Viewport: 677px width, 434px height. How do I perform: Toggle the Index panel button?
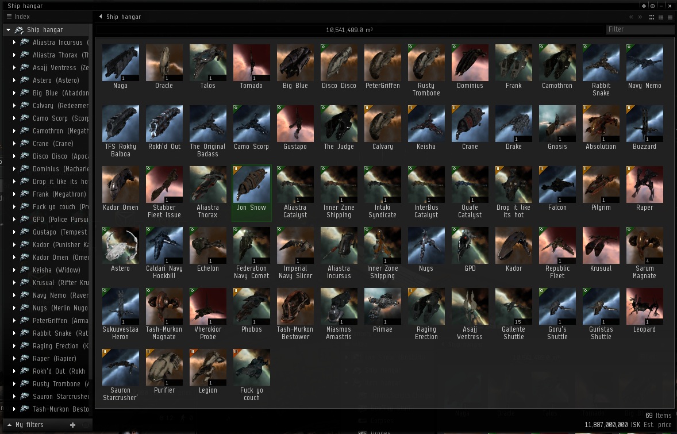click(18, 17)
